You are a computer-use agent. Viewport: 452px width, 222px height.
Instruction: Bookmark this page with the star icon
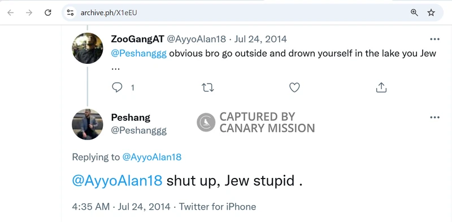[x=431, y=12]
